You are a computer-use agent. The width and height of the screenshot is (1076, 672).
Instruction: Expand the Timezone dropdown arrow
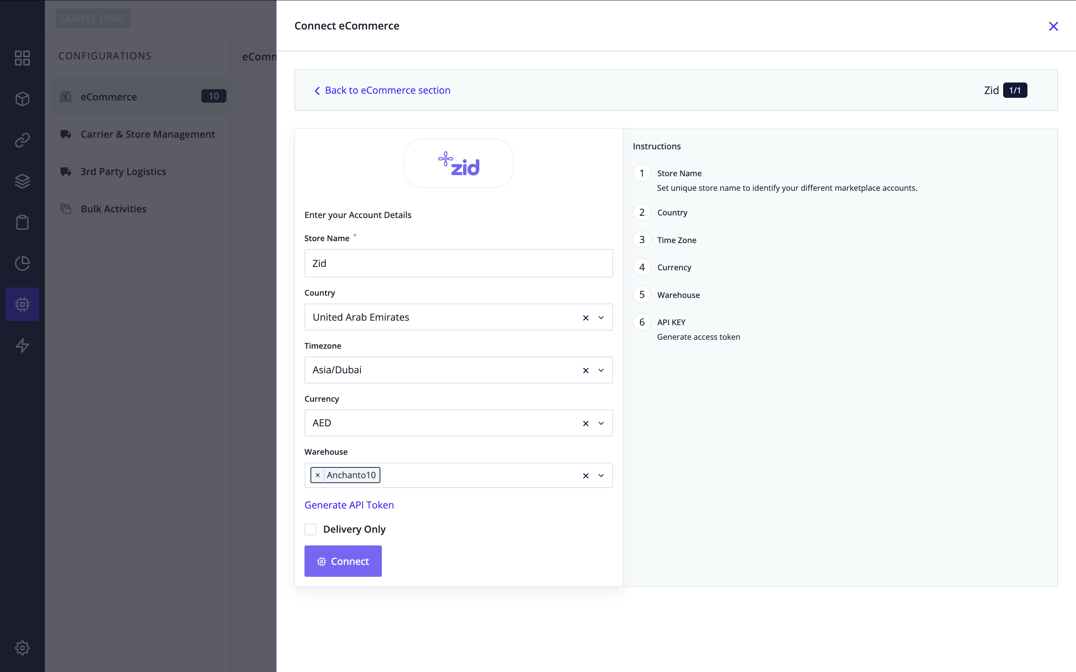(x=601, y=370)
